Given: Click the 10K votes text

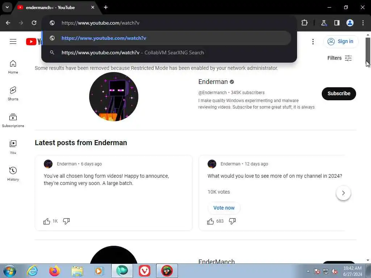Looking at the screenshot, I should pos(218,192).
